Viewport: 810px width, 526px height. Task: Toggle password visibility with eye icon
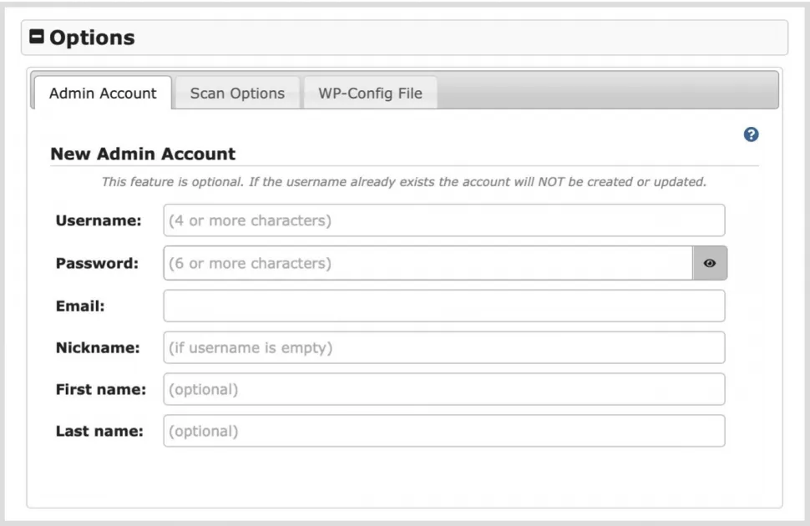[x=710, y=263]
